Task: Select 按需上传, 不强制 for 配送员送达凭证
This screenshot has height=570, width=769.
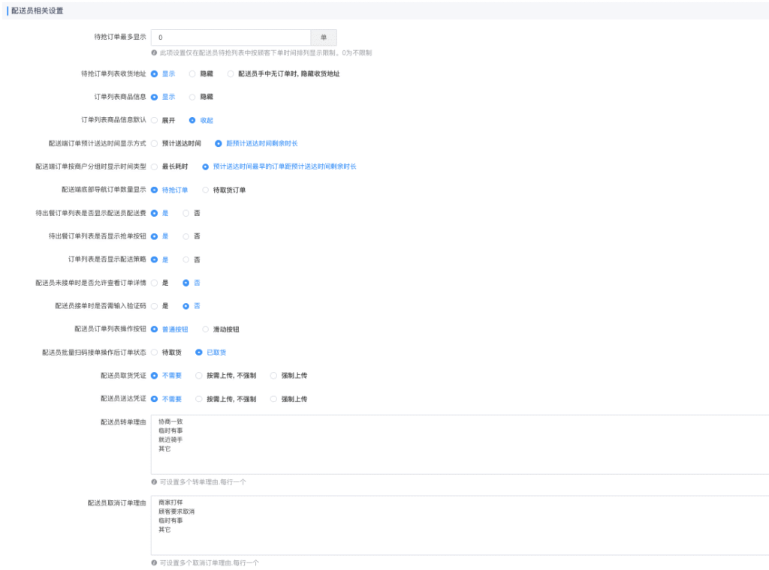Action: [x=199, y=399]
